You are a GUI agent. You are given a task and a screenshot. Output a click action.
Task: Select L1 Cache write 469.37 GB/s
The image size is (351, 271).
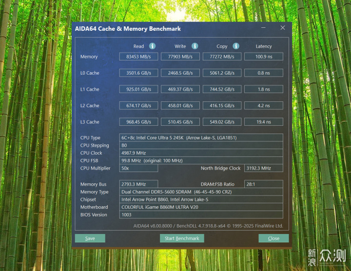[x=180, y=89]
